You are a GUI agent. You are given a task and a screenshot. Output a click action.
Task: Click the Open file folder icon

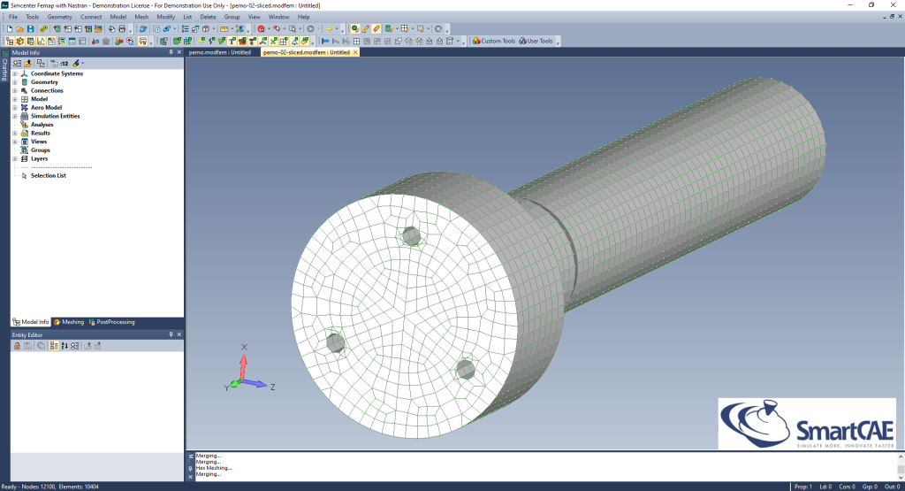[19, 29]
